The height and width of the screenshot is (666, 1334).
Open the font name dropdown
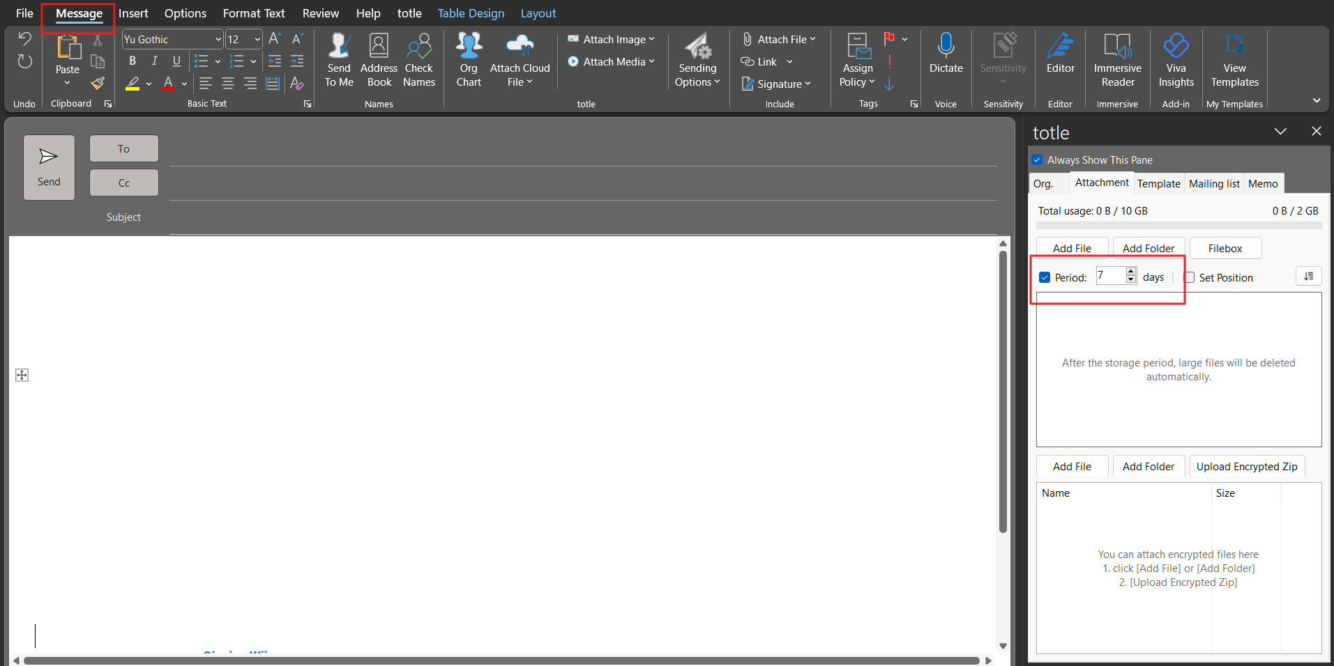(218, 40)
